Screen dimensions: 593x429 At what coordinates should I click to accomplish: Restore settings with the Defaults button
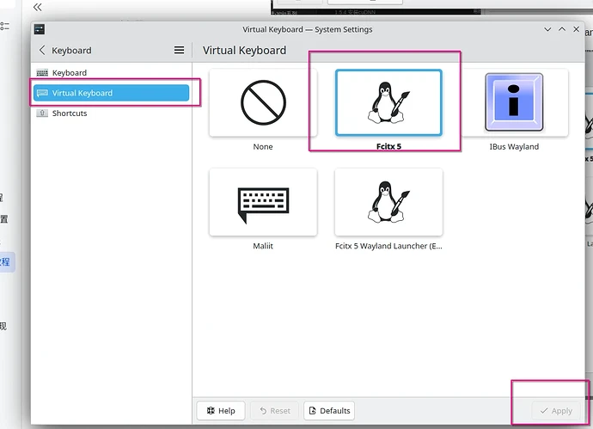[x=328, y=411]
